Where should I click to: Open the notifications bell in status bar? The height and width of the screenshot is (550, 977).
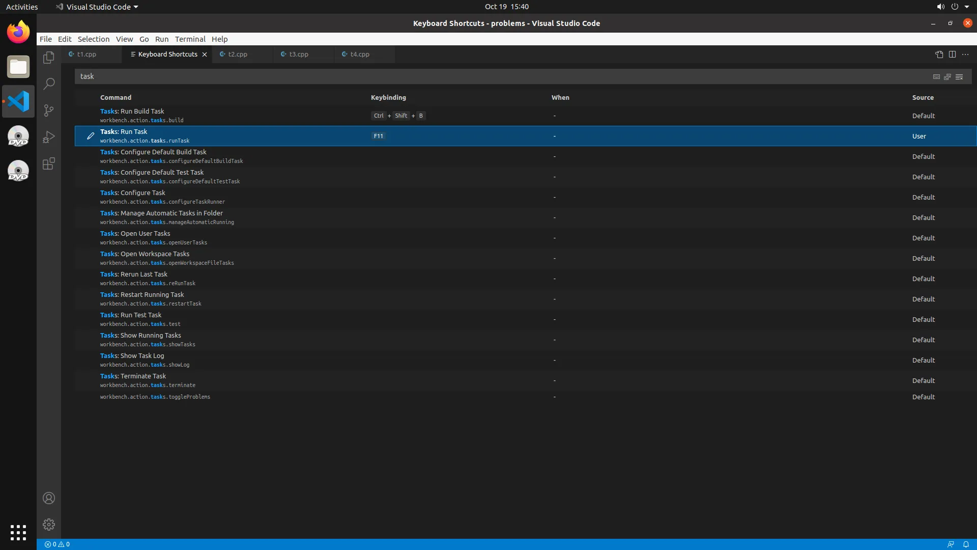click(966, 544)
